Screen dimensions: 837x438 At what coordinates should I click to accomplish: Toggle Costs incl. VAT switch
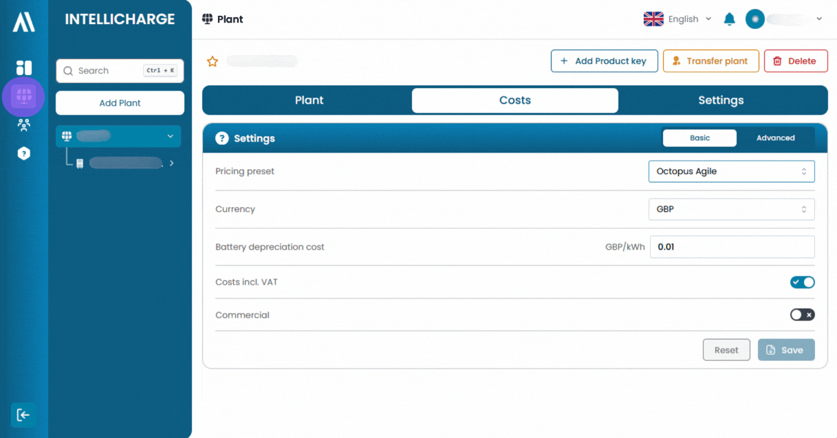pyautogui.click(x=802, y=282)
